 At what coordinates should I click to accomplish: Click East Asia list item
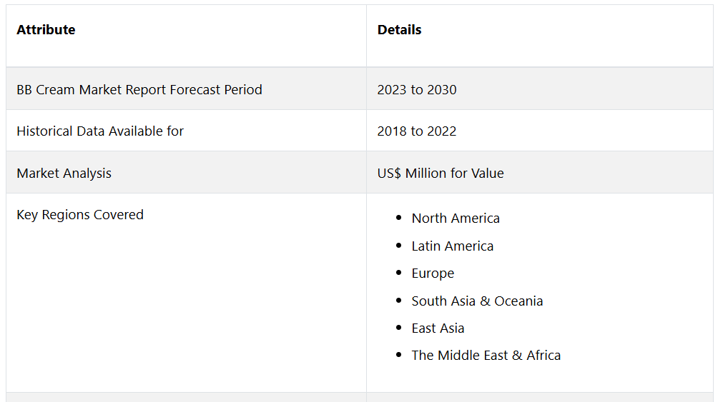coord(438,328)
